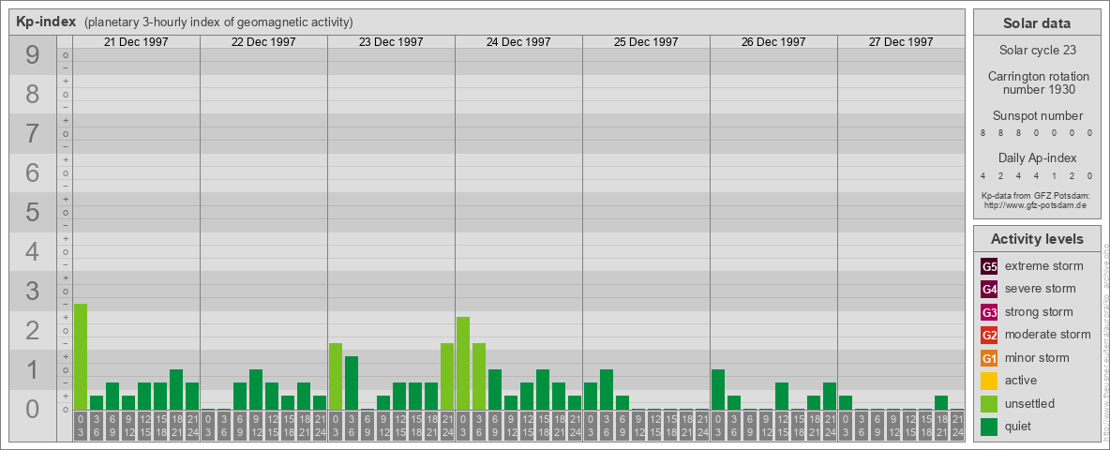Viewport: 1110px width, 450px height.
Task: Click the 23 Dec 21-24 light green bar
Action: [x=446, y=377]
